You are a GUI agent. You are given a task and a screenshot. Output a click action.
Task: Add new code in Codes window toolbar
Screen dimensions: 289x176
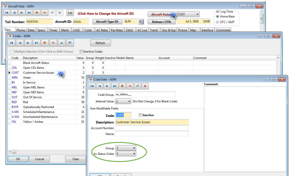click(44, 43)
